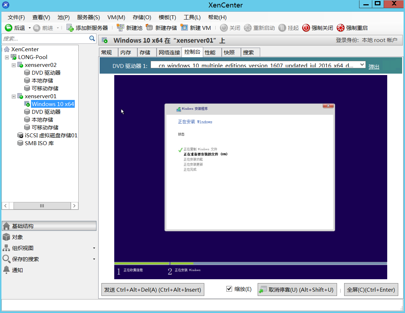Click the XenCenter home icon in tree
Viewport: 405px width, 313px height.
pyautogui.click(x=7, y=49)
